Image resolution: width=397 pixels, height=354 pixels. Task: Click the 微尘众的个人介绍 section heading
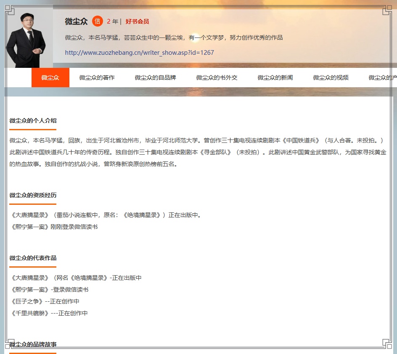pyautogui.click(x=33, y=121)
